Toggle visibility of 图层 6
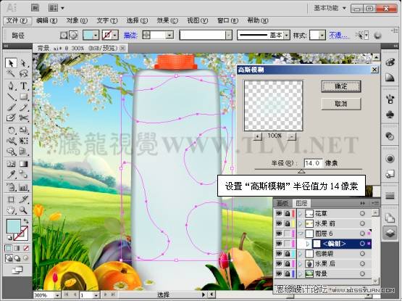 (x=279, y=234)
